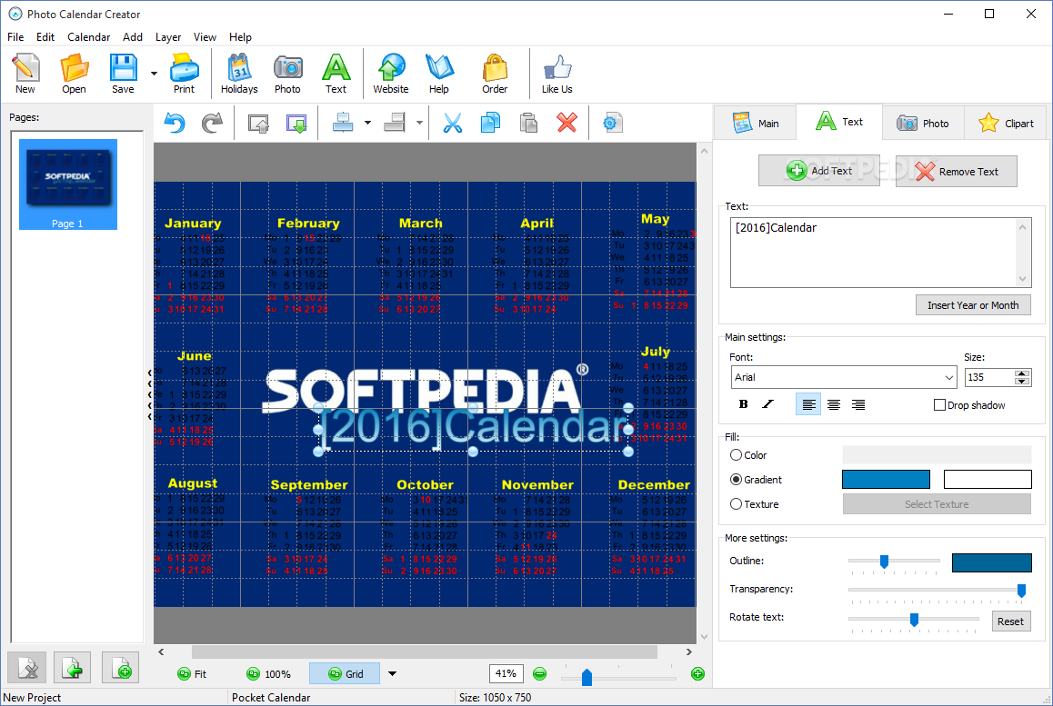Click the Insert Year or Month button
Image resolution: width=1053 pixels, height=706 pixels.
(x=973, y=305)
